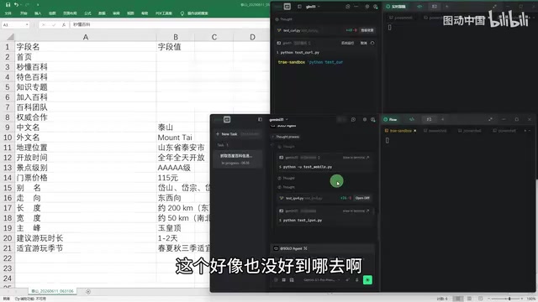Image resolution: width=538 pixels, height=302 pixels.
Task: Add a new sheet with the plus button
Action: coord(88,291)
